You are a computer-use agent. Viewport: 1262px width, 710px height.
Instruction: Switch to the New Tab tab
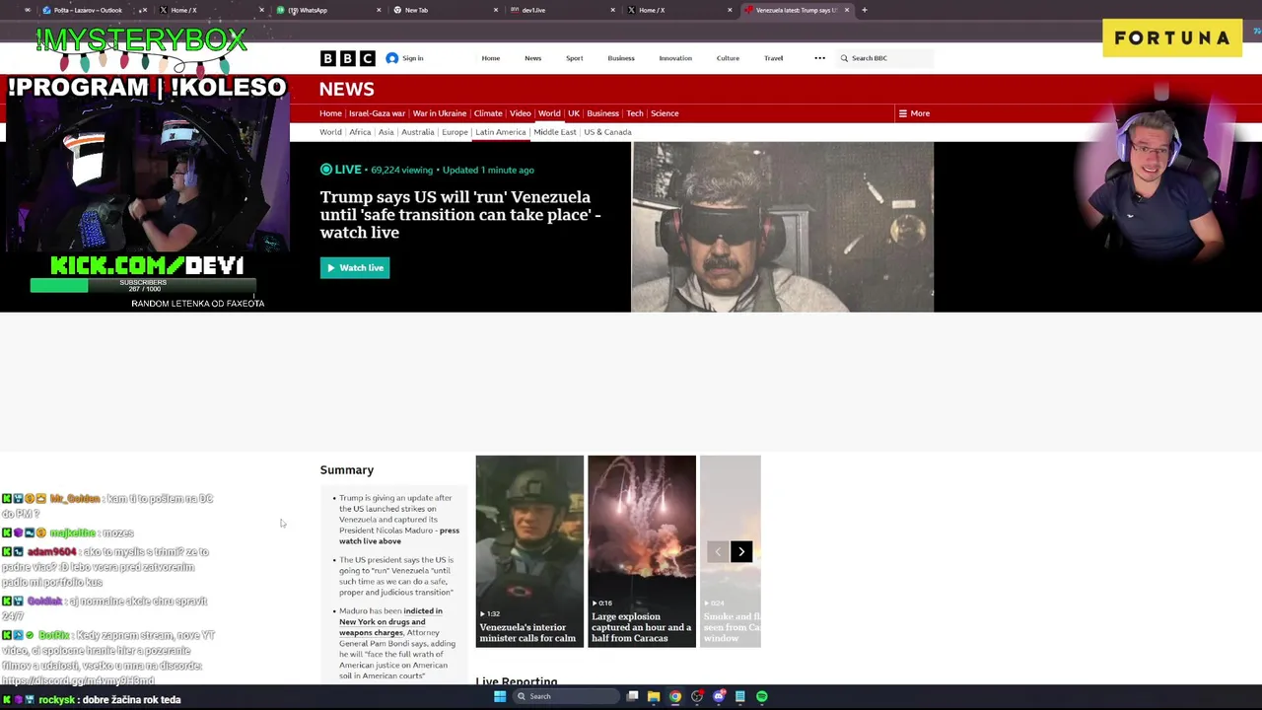coord(444,10)
